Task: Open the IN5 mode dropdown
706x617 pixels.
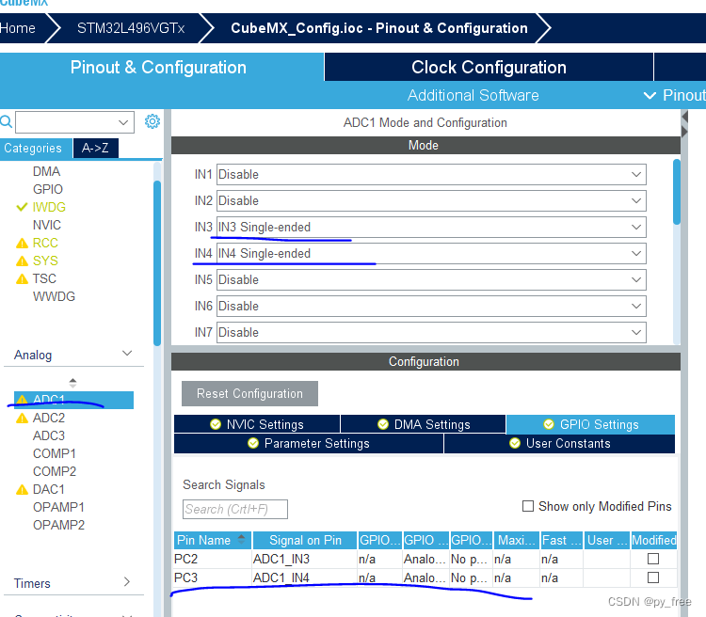Action: tap(431, 280)
